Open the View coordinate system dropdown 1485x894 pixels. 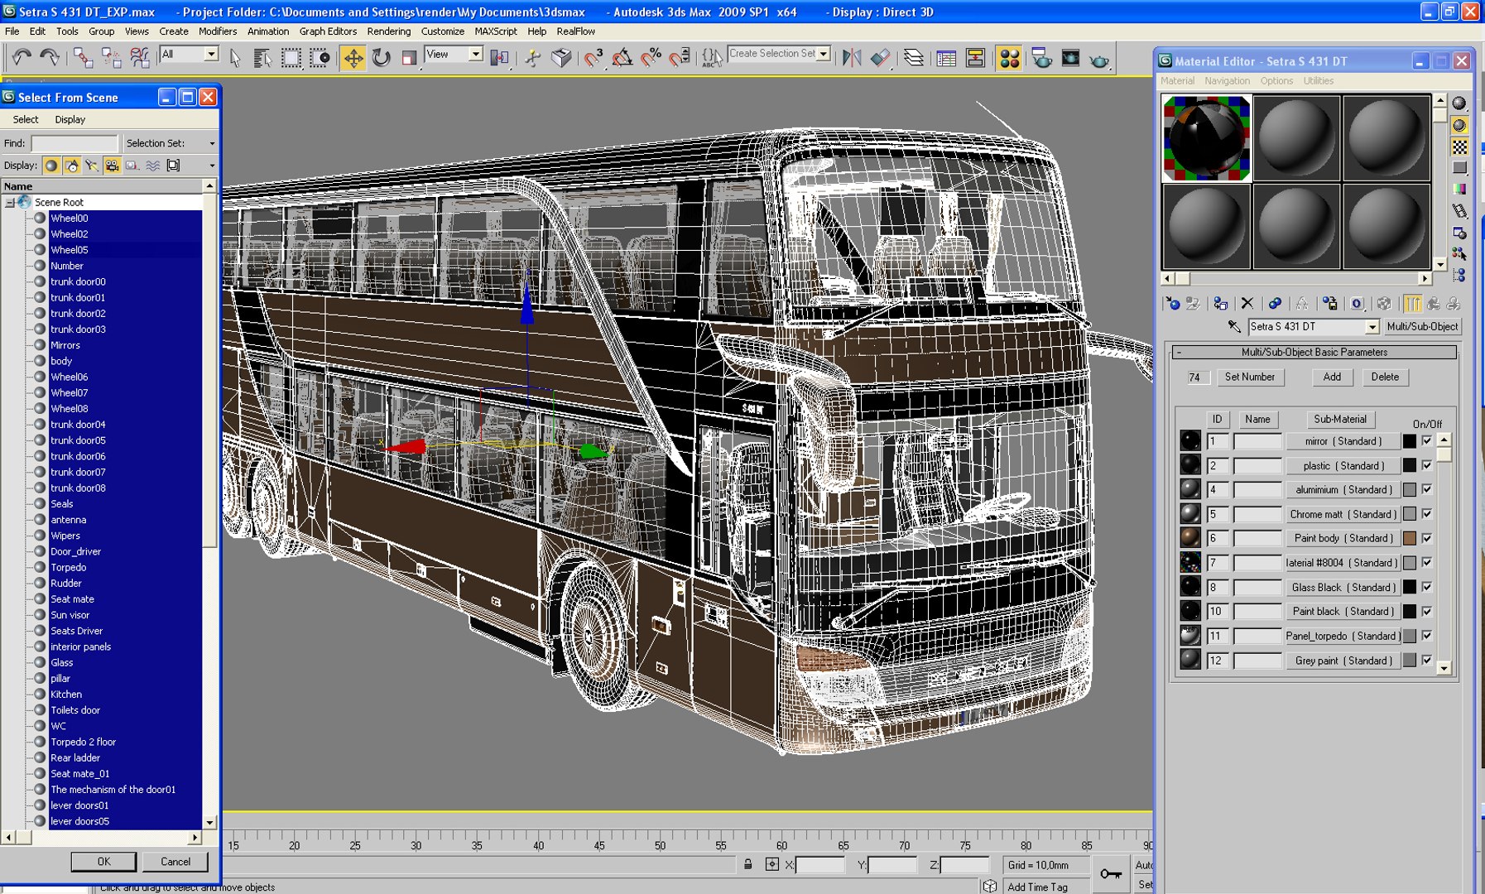point(475,54)
